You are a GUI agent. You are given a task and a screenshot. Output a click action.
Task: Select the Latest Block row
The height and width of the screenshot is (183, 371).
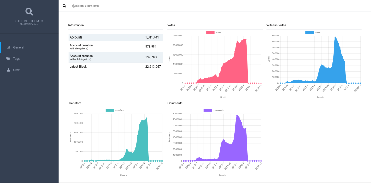(x=116, y=67)
